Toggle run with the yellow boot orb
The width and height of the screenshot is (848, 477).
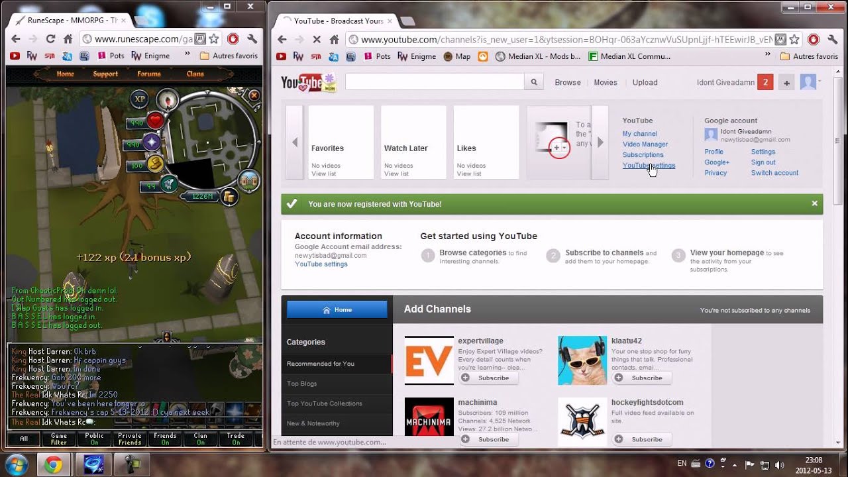tap(156, 164)
